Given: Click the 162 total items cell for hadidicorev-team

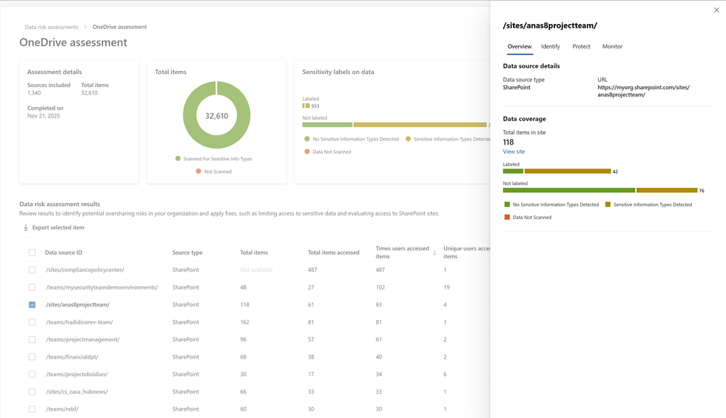Looking at the screenshot, I should (x=244, y=322).
